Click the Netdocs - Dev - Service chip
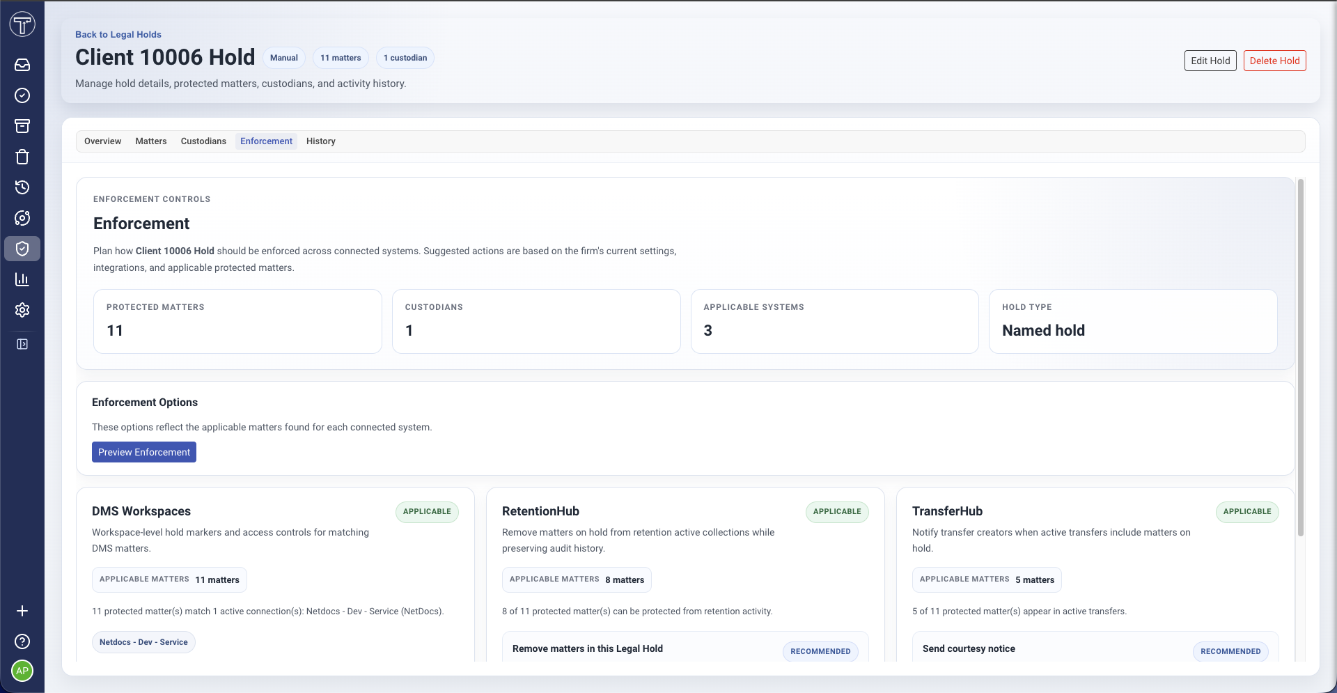Viewport: 1337px width, 693px height. pos(143,642)
